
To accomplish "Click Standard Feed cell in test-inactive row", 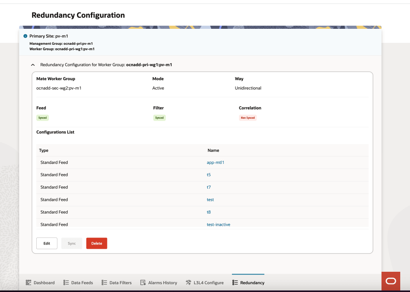I will (54, 225).
